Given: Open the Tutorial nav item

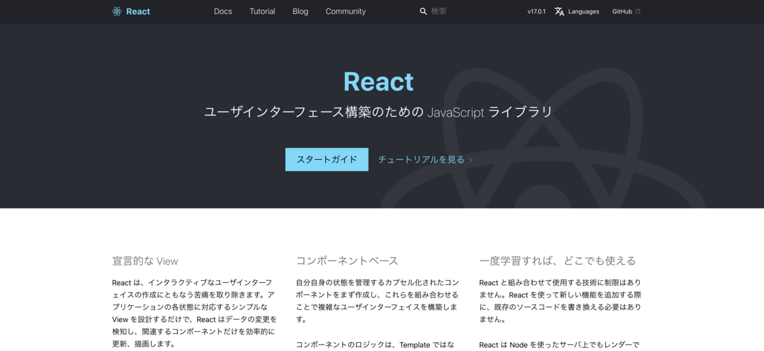Looking at the screenshot, I should click(262, 11).
